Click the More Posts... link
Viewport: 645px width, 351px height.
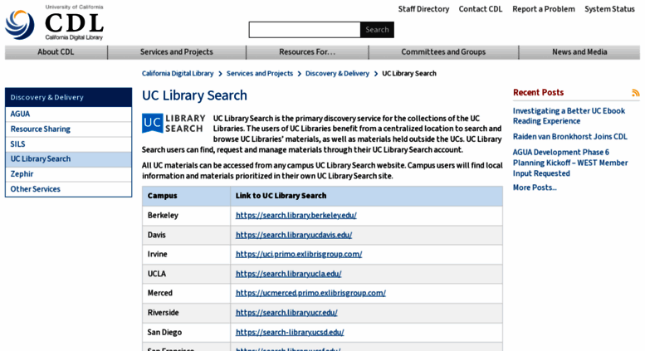point(535,188)
